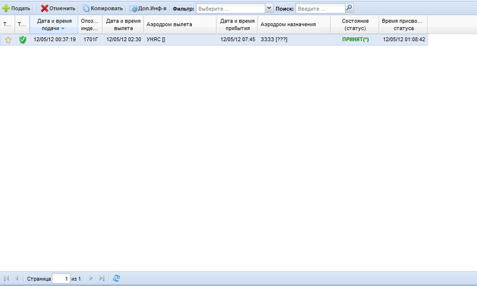Click the red X Отменить button
The width and height of the screenshot is (477, 286).
(x=58, y=8)
